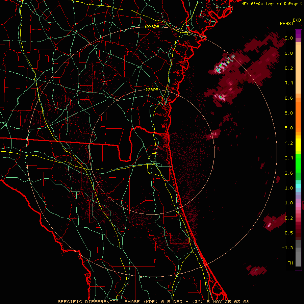Click the 4.2 scale value

(289, 143)
